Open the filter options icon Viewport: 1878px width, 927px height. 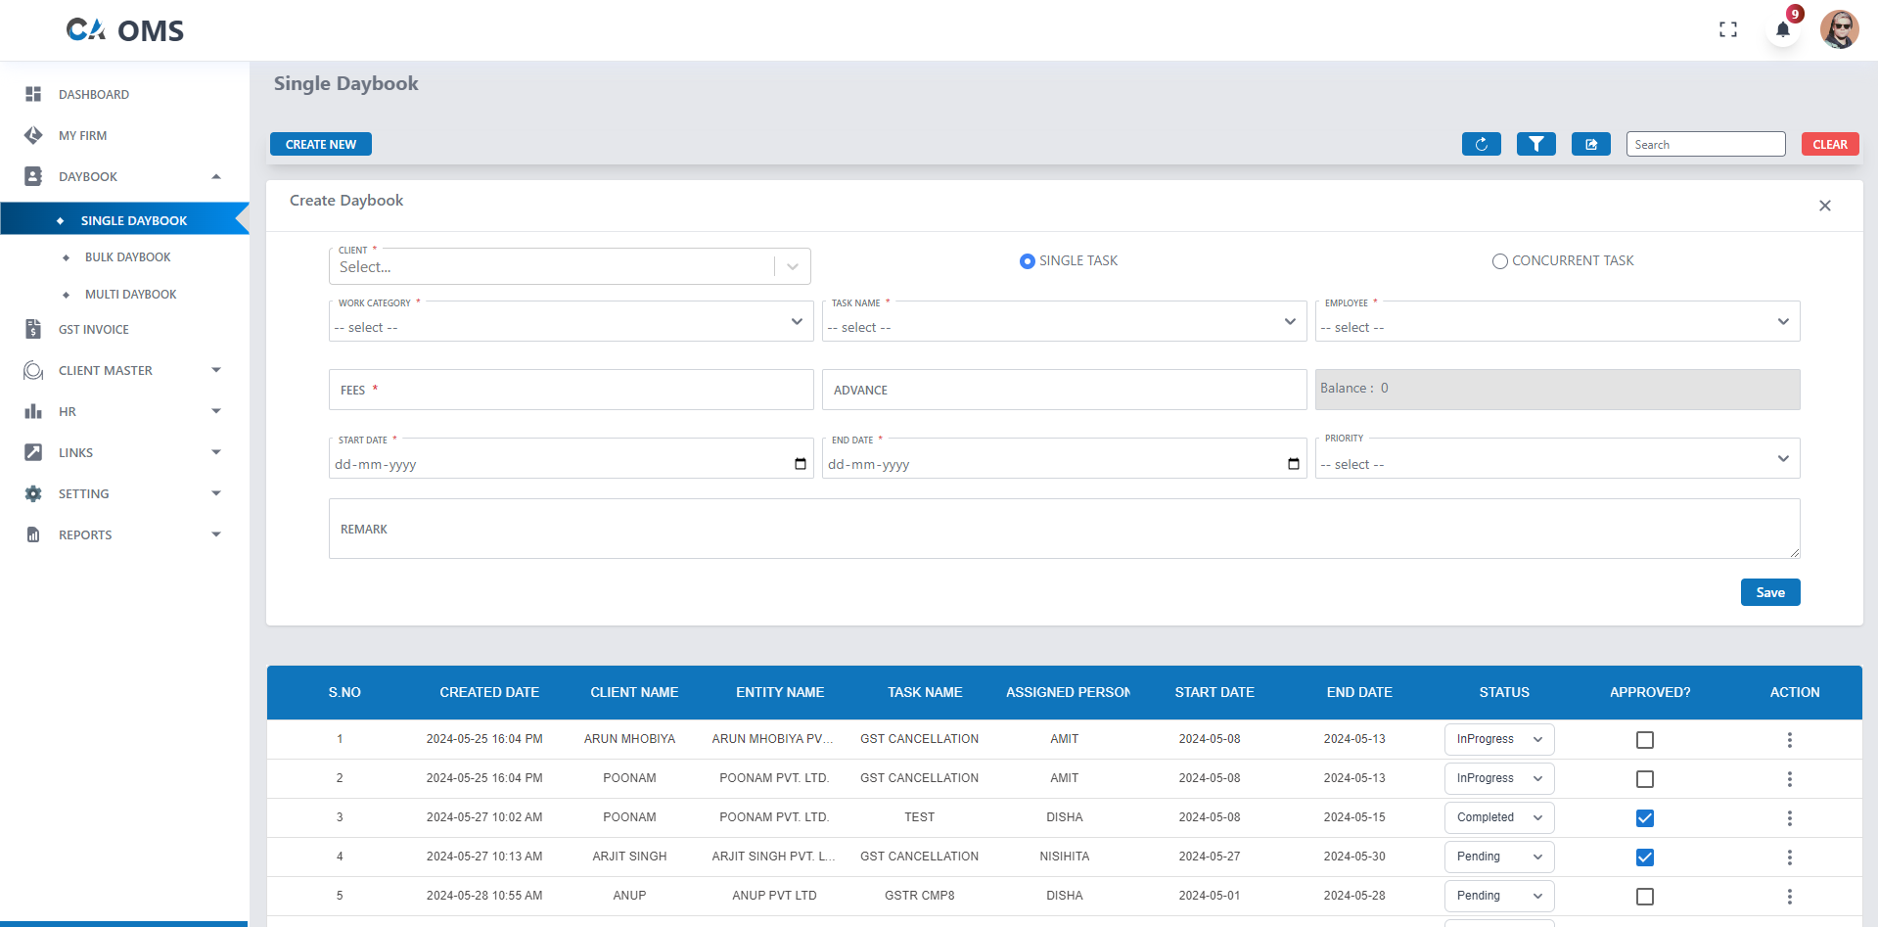(x=1535, y=143)
